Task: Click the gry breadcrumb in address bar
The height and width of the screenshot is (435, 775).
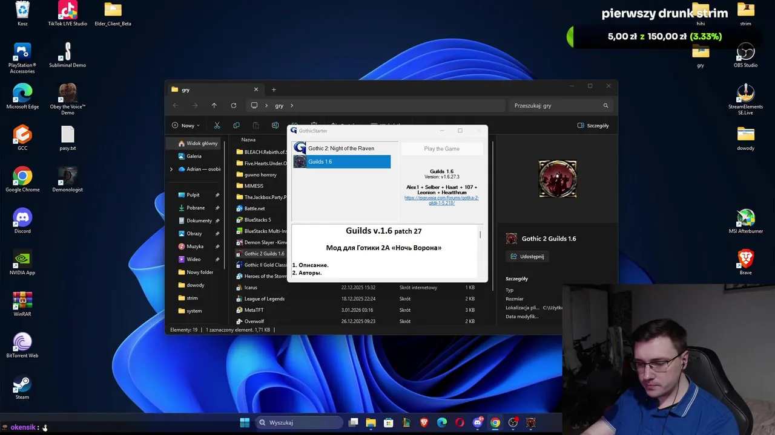Action: coord(279,105)
